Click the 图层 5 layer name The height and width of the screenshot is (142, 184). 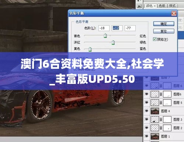tap(178, 102)
